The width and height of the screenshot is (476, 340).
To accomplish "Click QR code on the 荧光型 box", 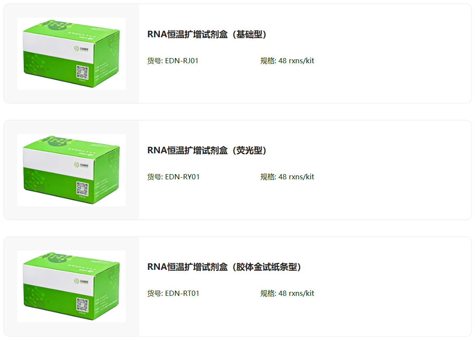I will pos(82,189).
